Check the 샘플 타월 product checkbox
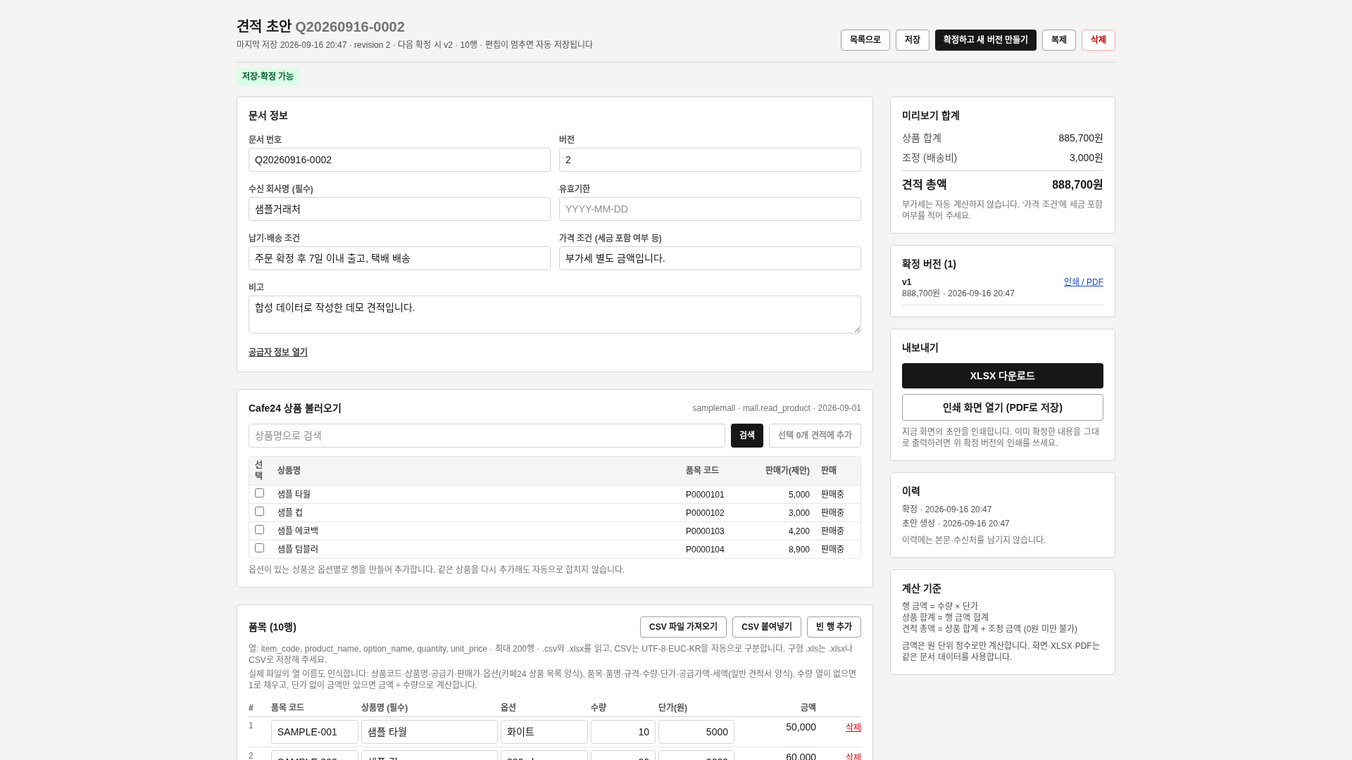Screen dimensions: 1352x760 (x=259, y=493)
